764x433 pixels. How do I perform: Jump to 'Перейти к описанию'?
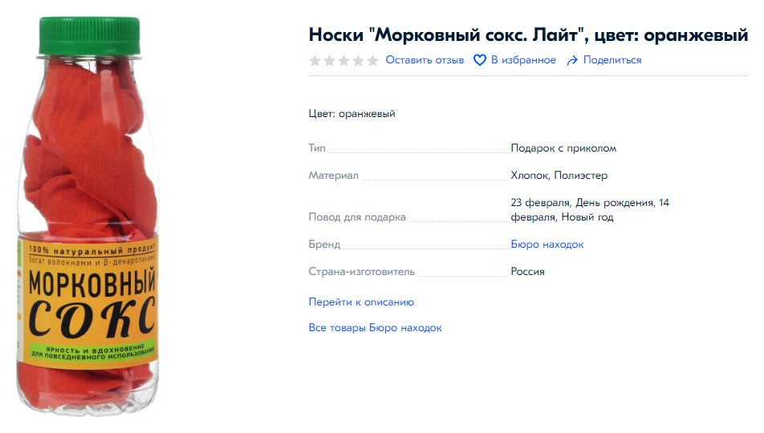coord(361,302)
